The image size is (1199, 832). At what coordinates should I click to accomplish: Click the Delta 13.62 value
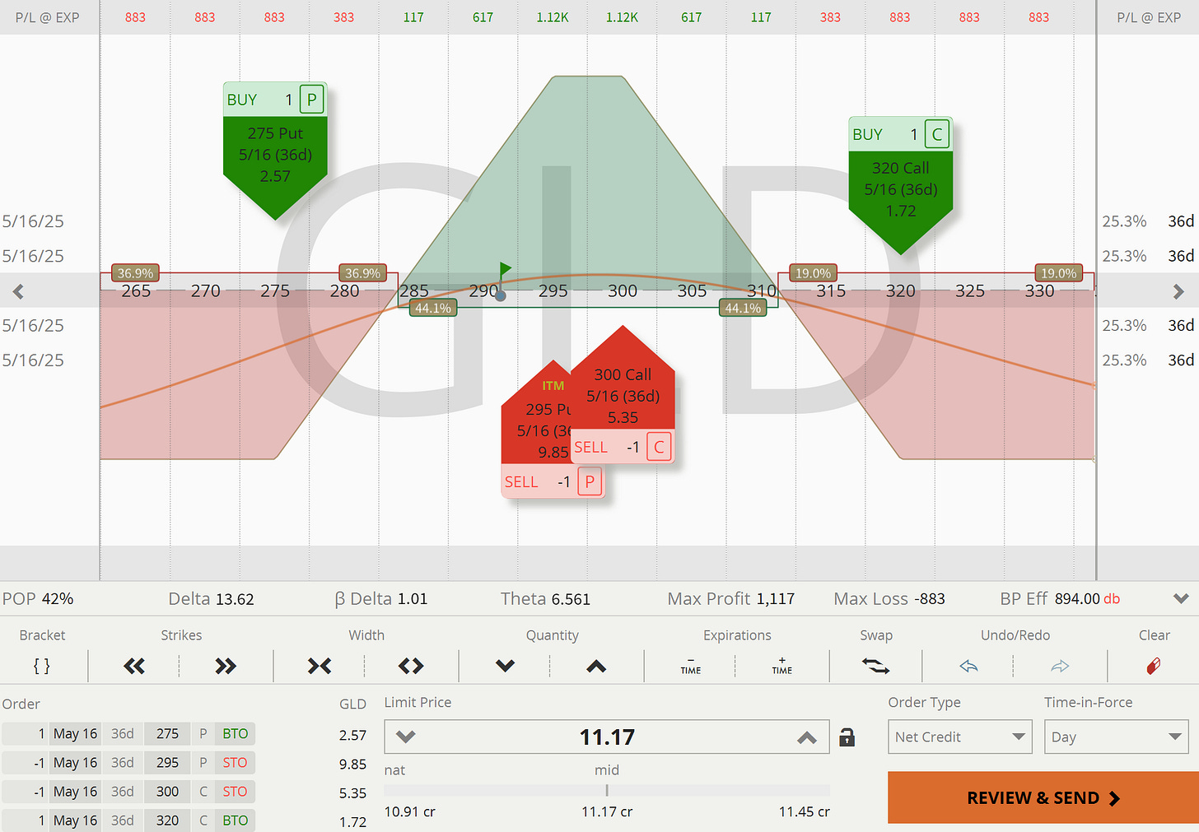pyautogui.click(x=235, y=599)
